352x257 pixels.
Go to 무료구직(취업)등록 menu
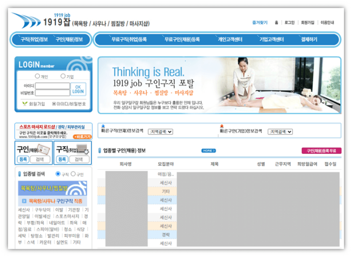(129, 39)
